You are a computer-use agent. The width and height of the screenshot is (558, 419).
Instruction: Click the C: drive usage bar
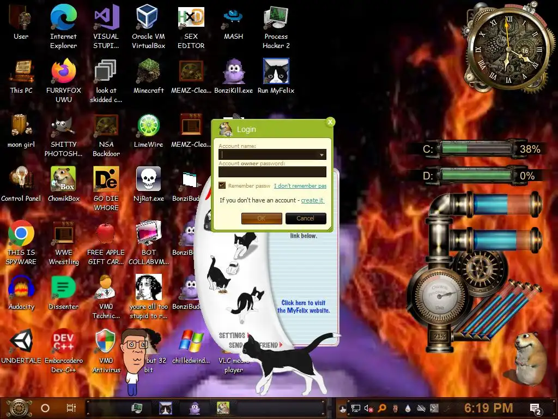pos(476,149)
